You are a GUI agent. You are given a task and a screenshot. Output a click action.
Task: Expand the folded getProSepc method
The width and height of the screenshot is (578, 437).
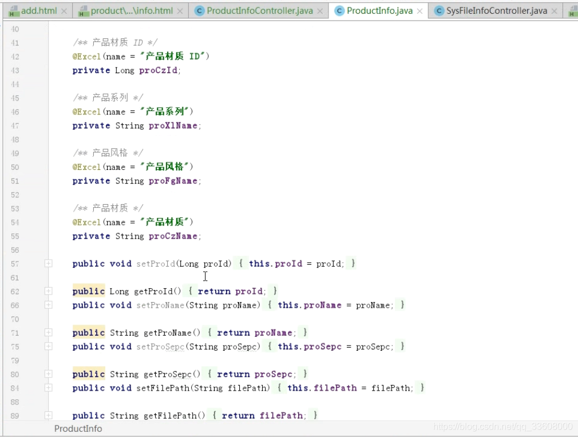click(48, 374)
